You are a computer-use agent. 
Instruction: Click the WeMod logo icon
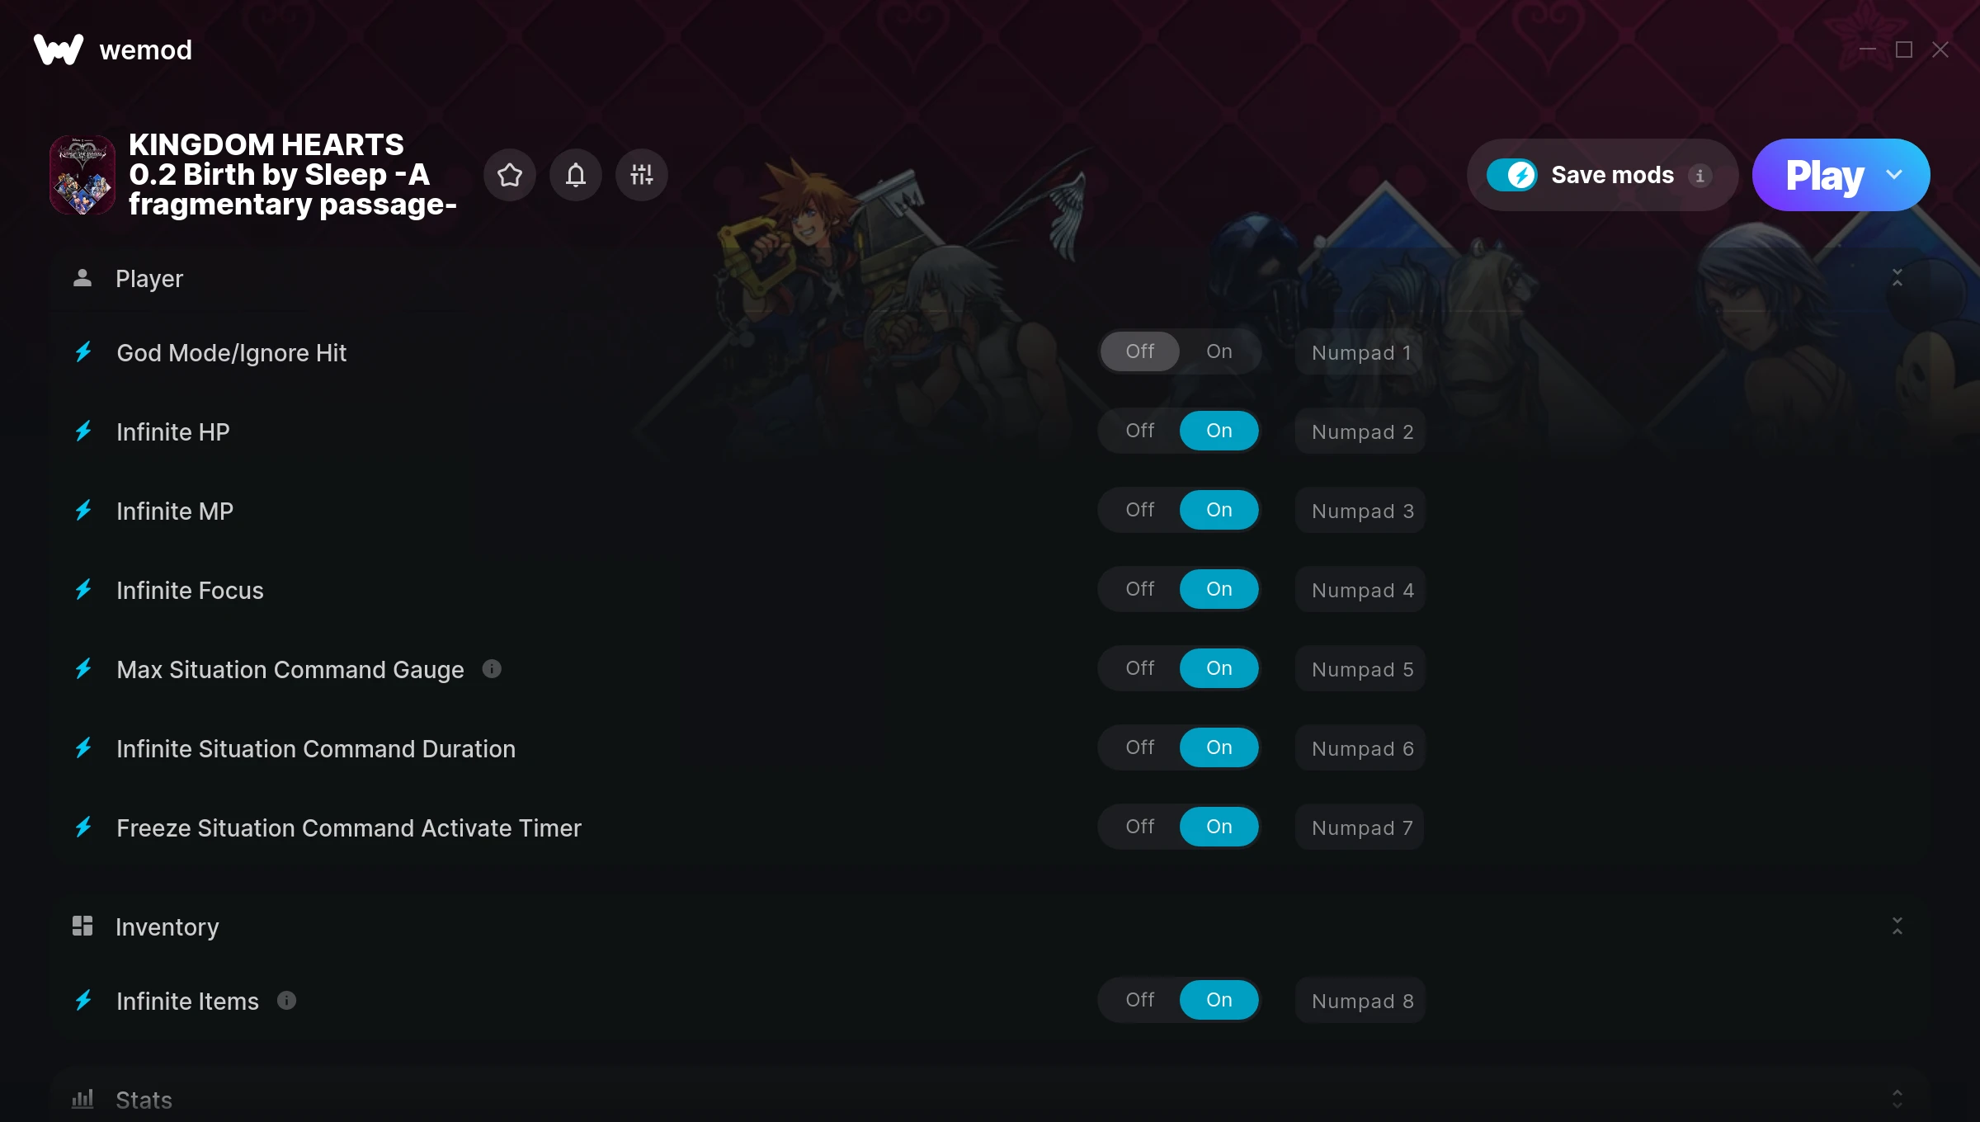(59, 49)
